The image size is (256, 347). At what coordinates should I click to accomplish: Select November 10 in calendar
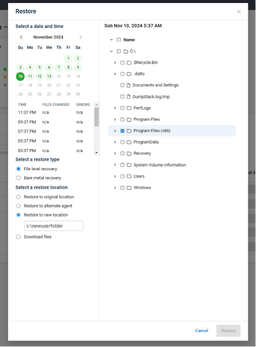click(20, 76)
